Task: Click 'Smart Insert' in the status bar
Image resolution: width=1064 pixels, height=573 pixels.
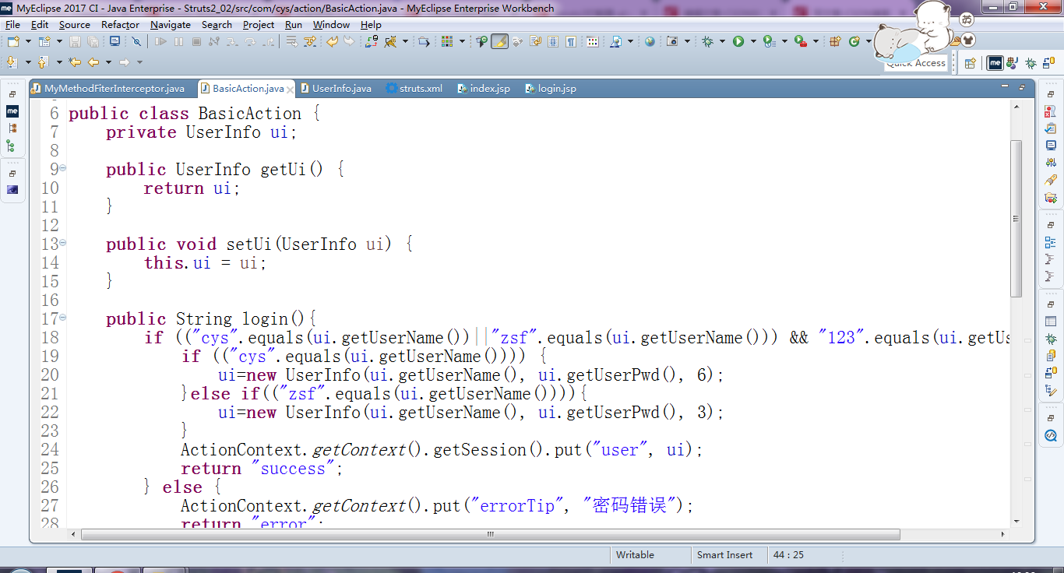Action: click(x=724, y=555)
